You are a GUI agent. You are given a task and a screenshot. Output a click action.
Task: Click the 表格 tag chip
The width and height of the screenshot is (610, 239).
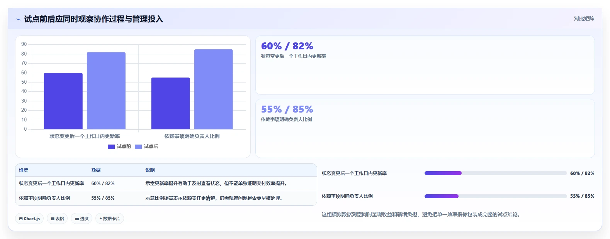[x=57, y=219]
